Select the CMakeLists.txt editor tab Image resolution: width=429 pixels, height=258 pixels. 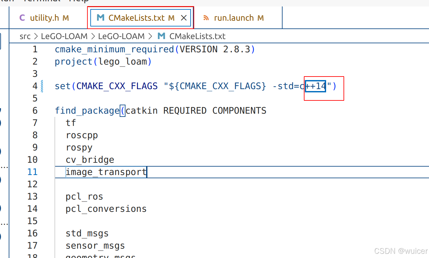click(141, 18)
